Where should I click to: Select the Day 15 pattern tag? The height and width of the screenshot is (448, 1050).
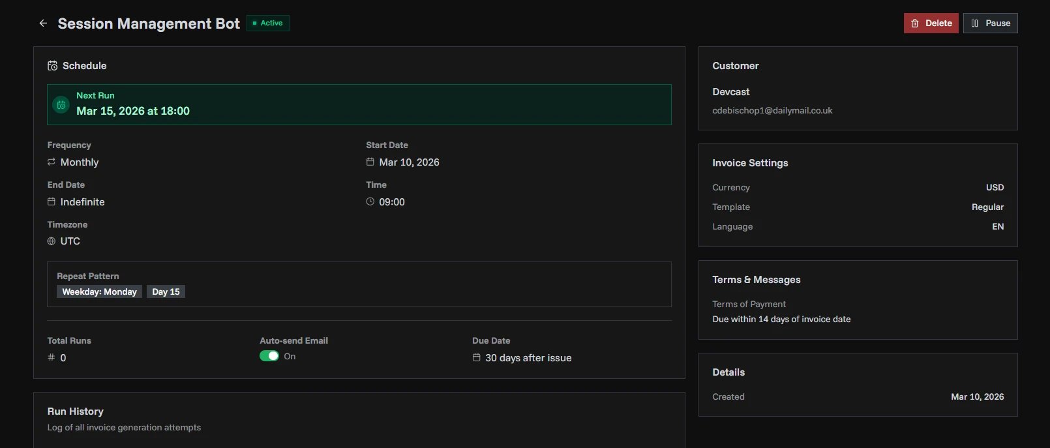tap(166, 291)
